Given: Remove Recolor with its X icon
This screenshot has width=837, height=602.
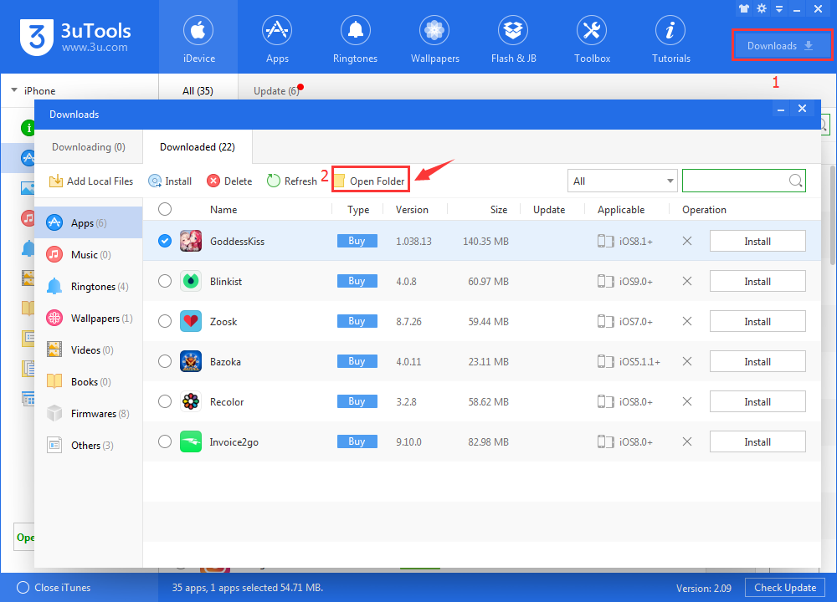Looking at the screenshot, I should pos(687,401).
